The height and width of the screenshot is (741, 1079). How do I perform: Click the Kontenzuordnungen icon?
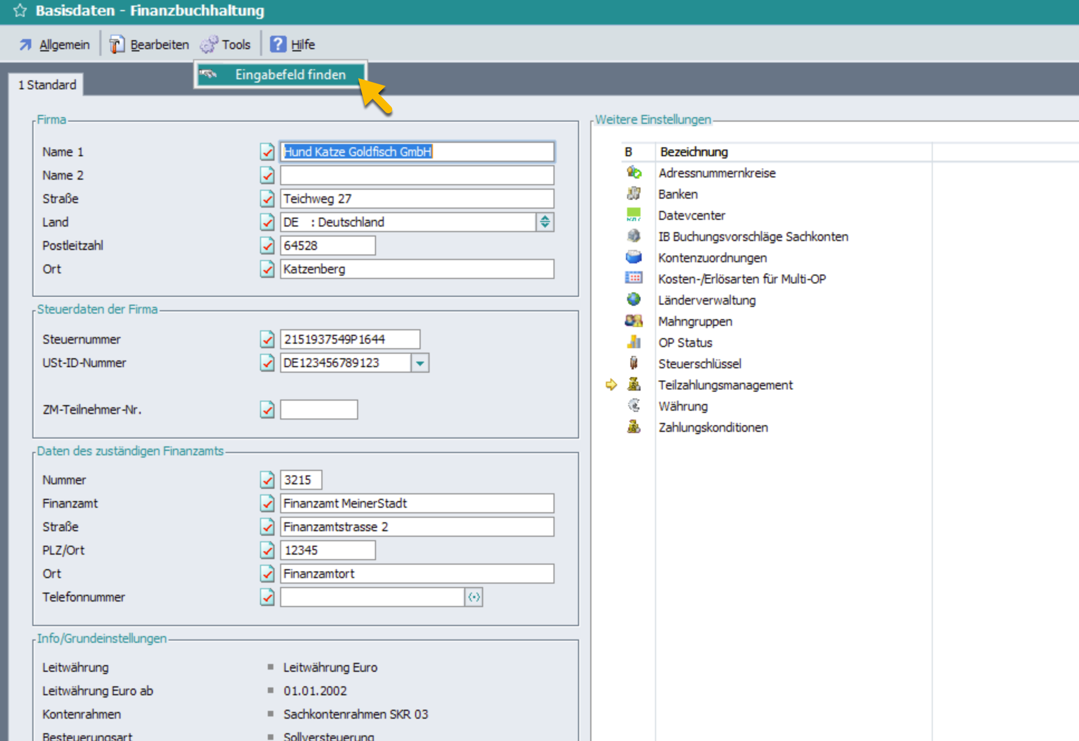coord(633,257)
